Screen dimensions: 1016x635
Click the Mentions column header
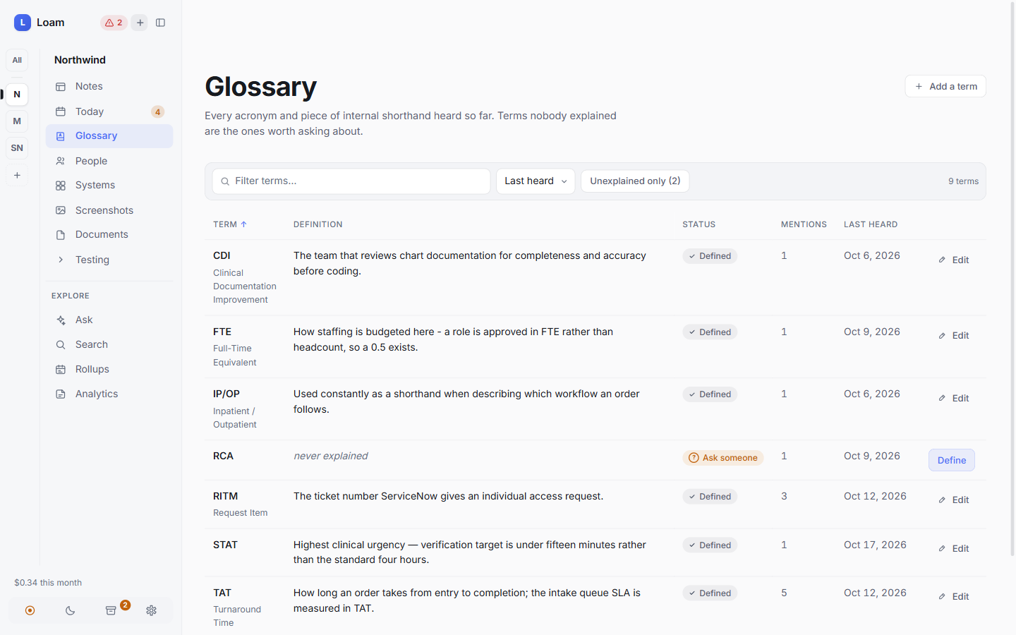804,224
